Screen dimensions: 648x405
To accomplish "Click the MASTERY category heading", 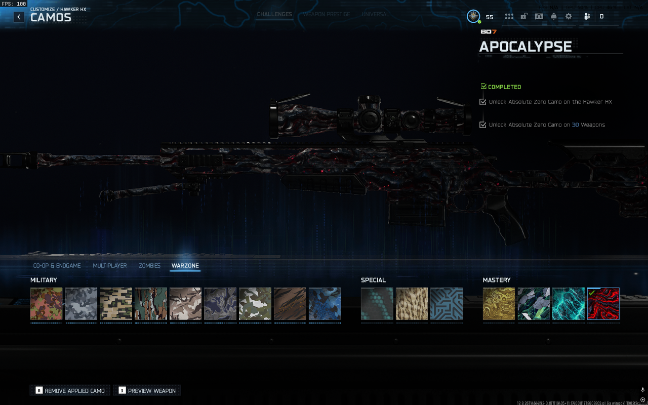I will click(x=497, y=280).
